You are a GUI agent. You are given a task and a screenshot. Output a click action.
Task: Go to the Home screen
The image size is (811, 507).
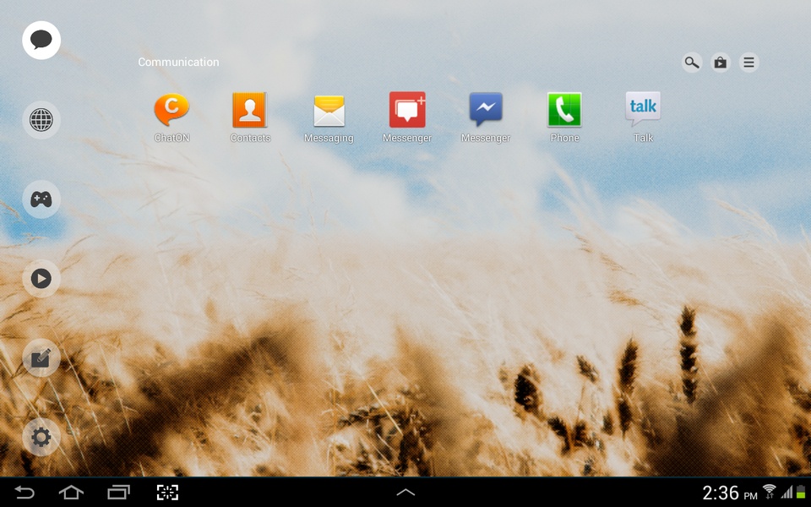pos(71,492)
